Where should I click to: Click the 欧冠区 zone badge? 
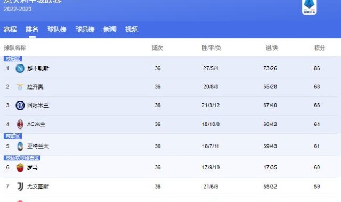pyautogui.click(x=13, y=59)
